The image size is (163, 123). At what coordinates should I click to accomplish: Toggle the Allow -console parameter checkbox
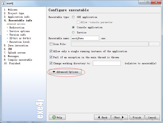point(78,22)
